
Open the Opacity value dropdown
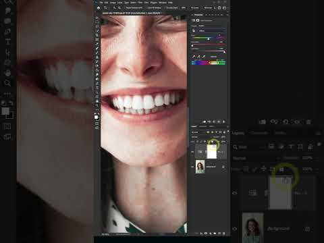coord(223,137)
